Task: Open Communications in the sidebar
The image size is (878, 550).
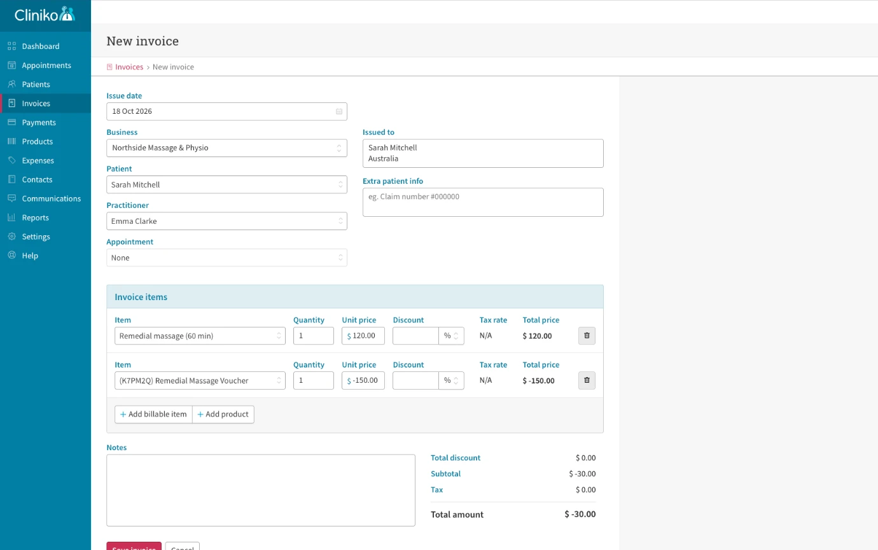Action: [45, 198]
